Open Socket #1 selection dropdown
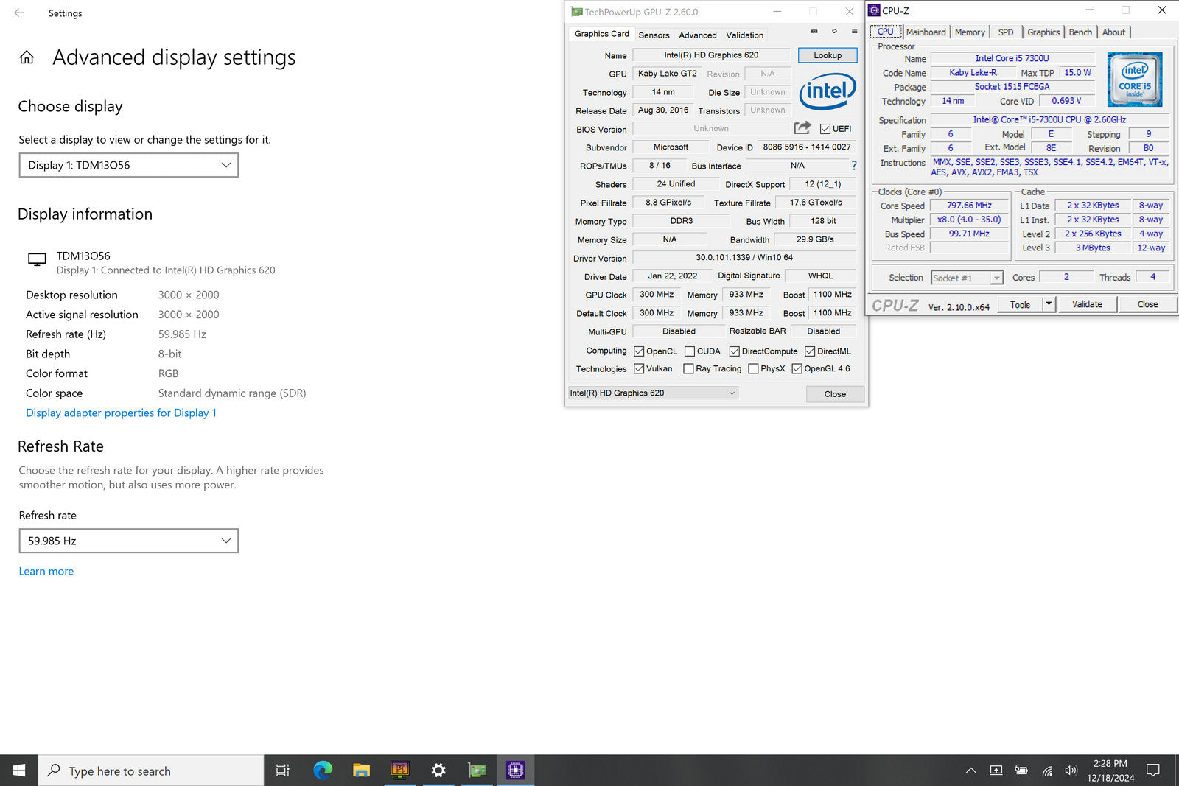This screenshot has height=786, width=1179. click(x=967, y=278)
